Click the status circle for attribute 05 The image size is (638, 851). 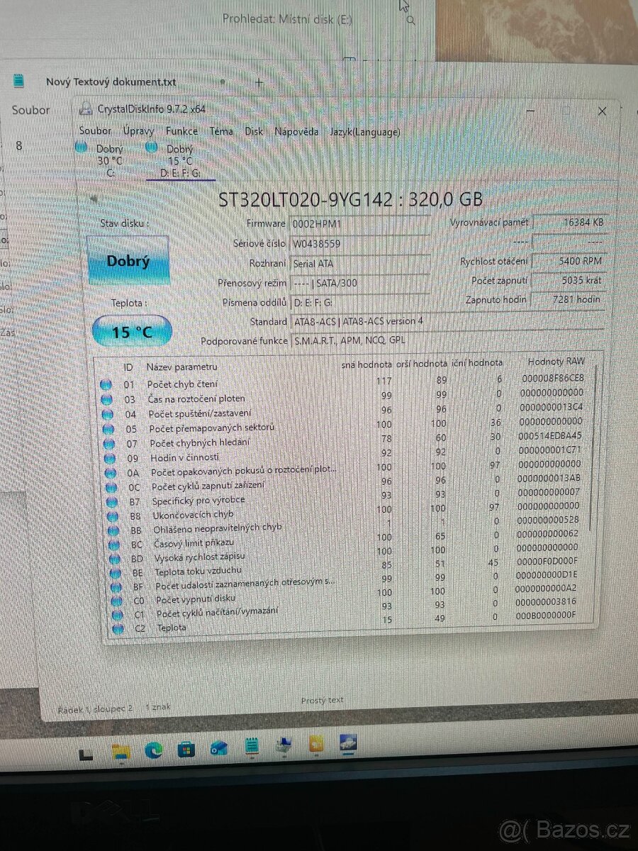tap(108, 428)
